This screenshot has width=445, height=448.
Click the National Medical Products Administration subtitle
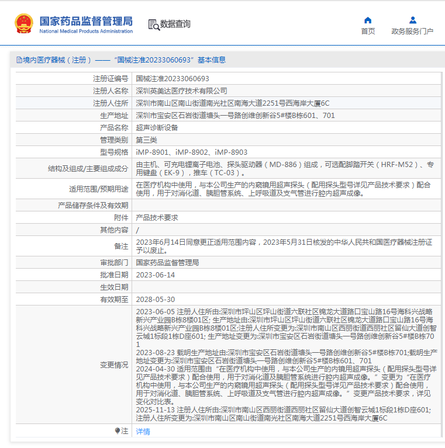[x=86, y=31]
